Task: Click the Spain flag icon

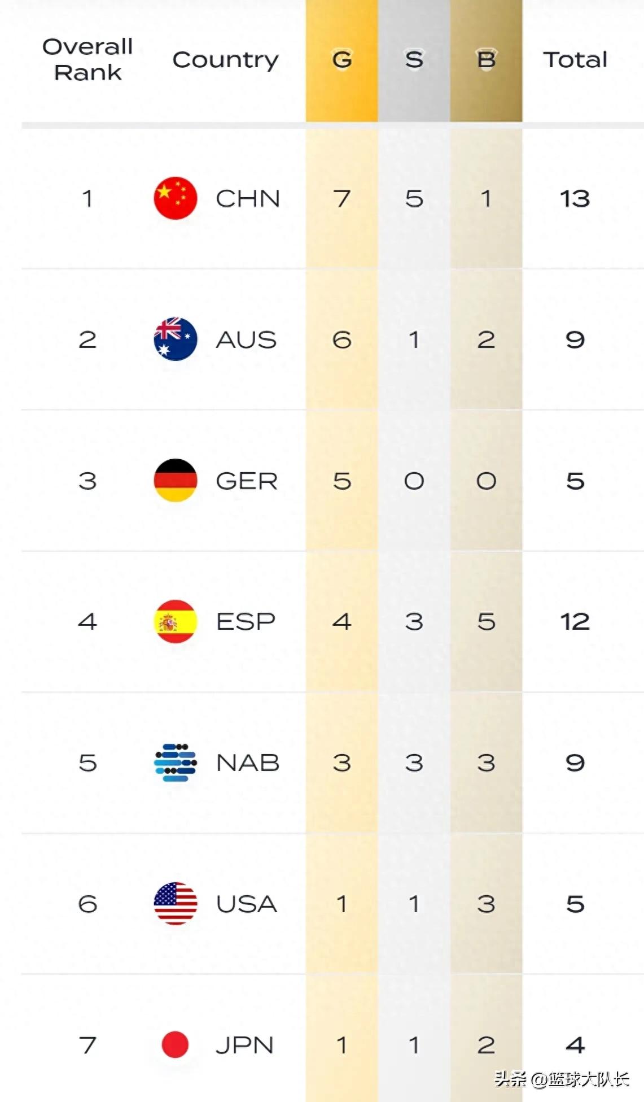Action: [176, 621]
